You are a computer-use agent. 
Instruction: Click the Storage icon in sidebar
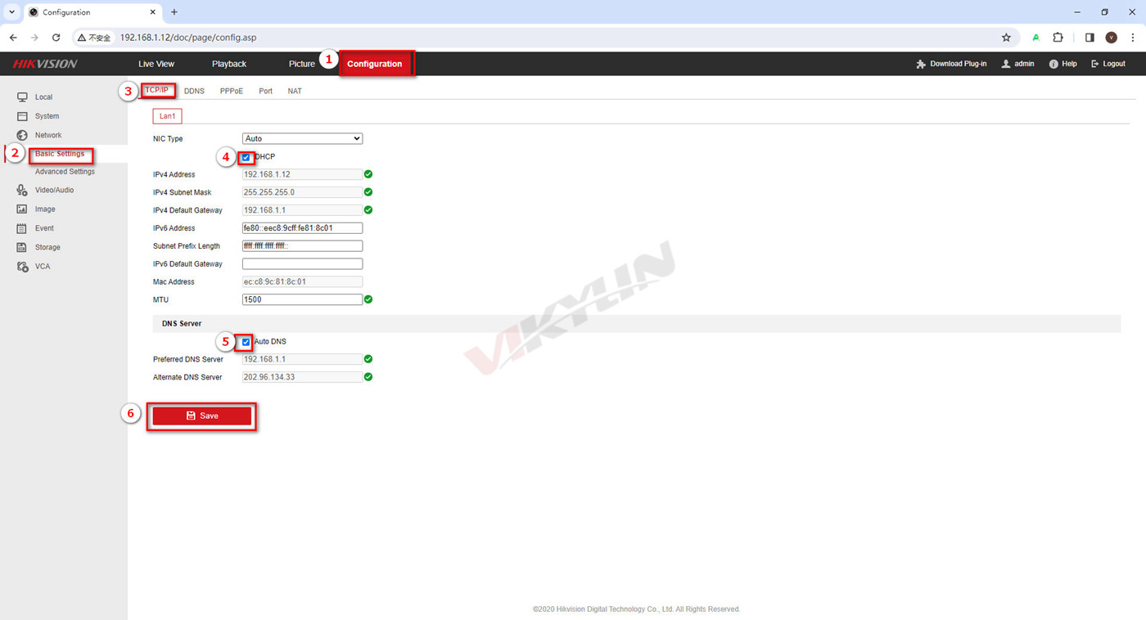pos(22,247)
